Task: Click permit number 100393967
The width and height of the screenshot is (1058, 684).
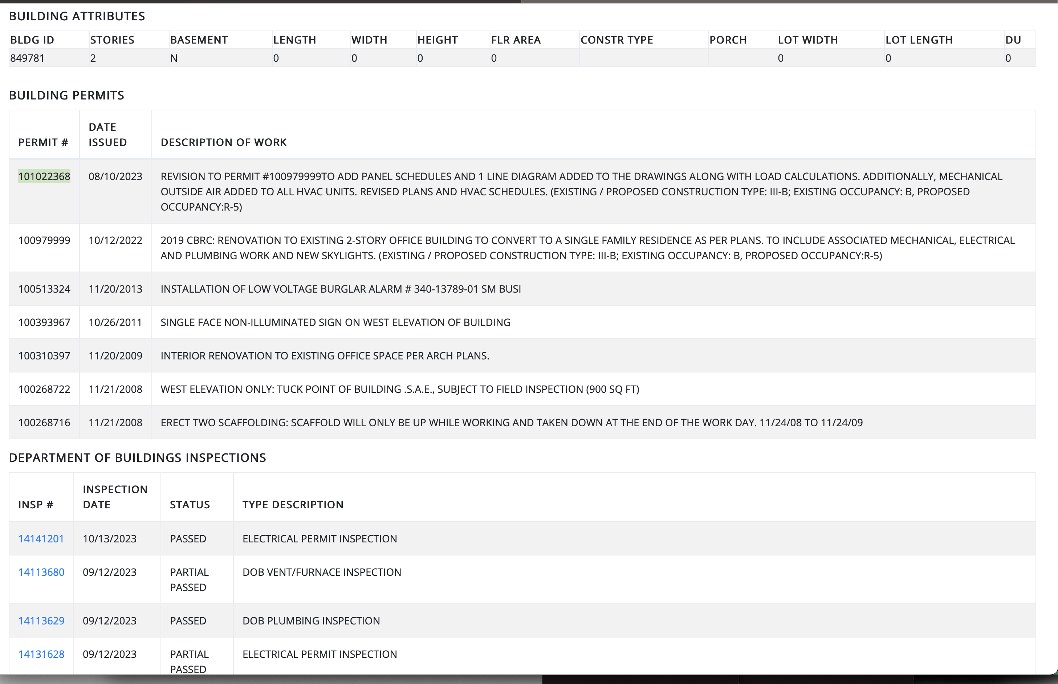Action: point(44,322)
